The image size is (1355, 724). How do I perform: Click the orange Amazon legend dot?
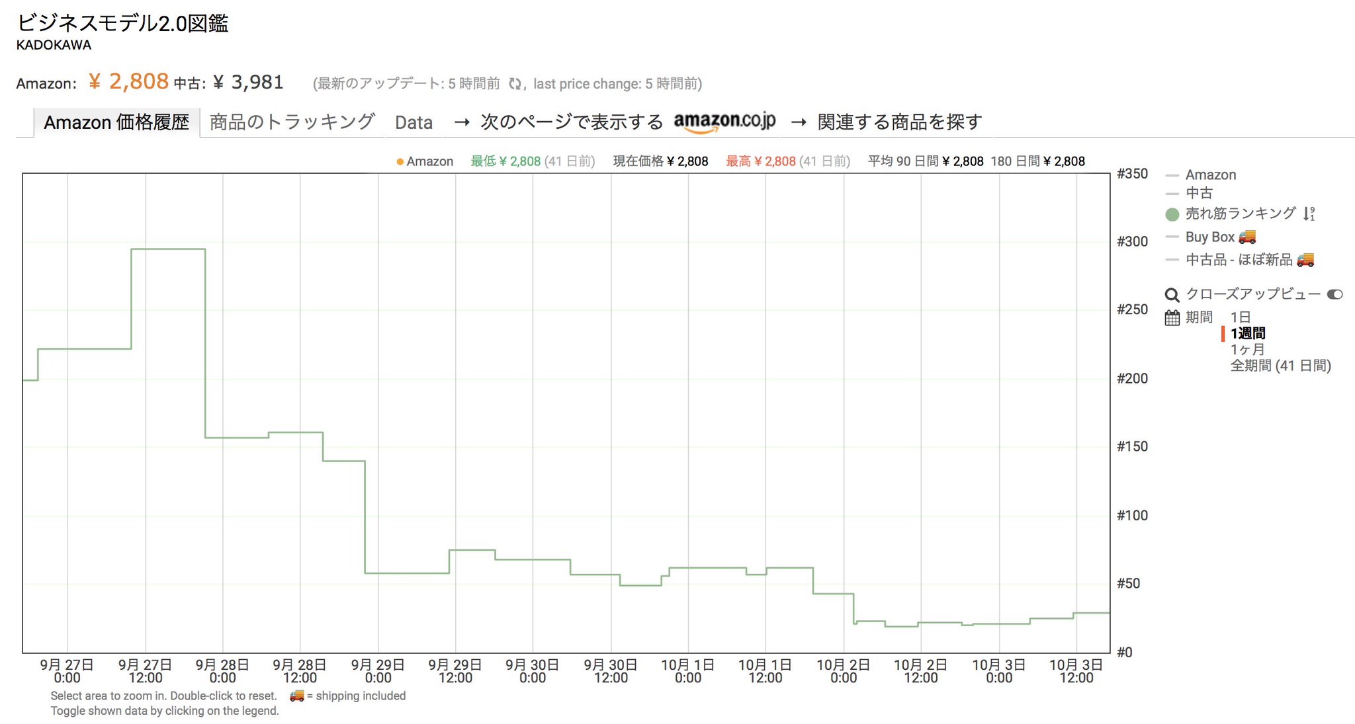(x=400, y=162)
